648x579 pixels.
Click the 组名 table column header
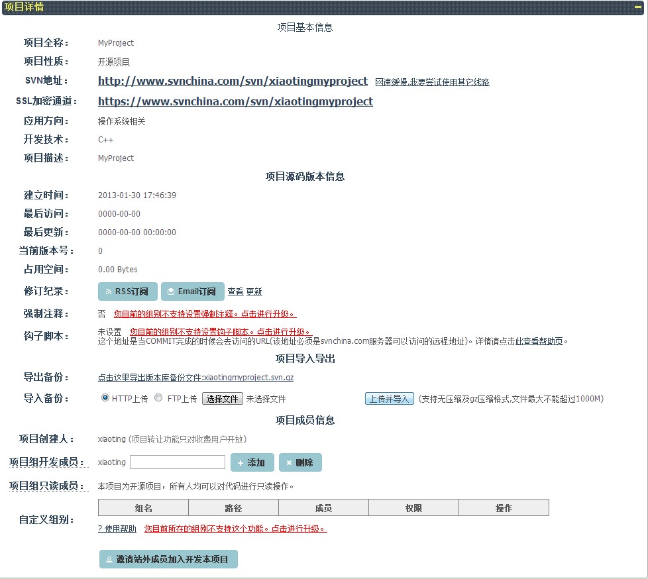(x=143, y=508)
